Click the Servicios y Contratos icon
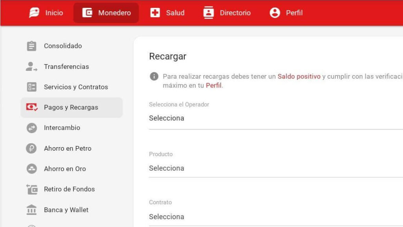Screen dimensions: 403x227 (x=31, y=87)
